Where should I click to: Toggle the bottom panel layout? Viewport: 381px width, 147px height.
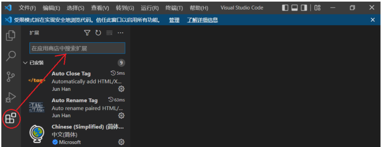294,8
